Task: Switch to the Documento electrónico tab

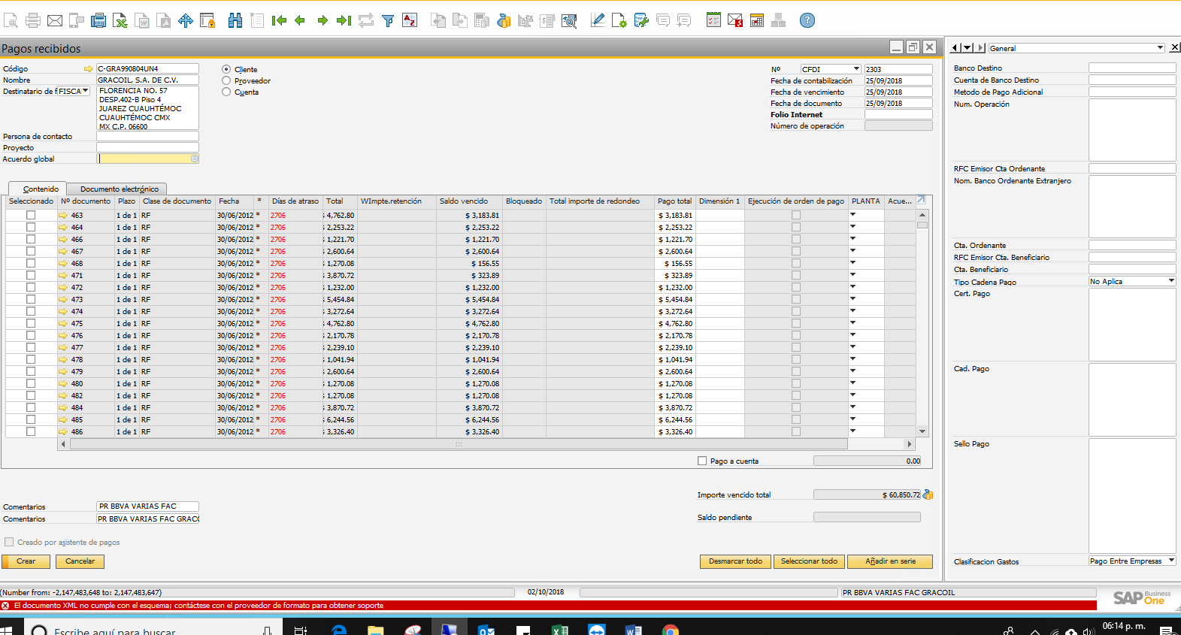Action: [x=119, y=189]
